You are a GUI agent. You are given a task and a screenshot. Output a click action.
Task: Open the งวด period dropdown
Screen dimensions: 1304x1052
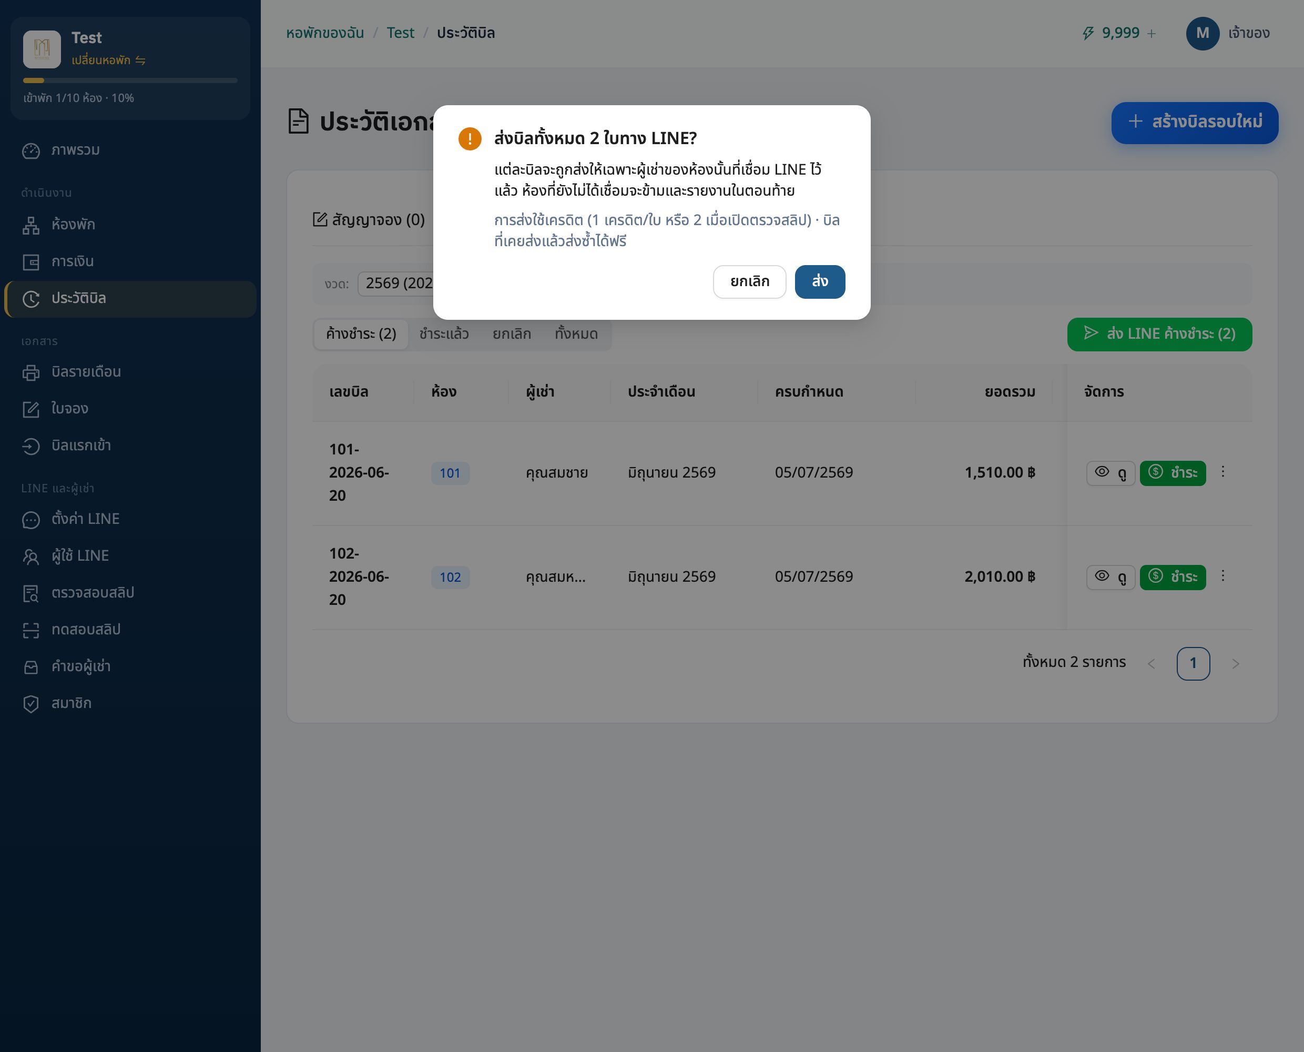click(396, 283)
